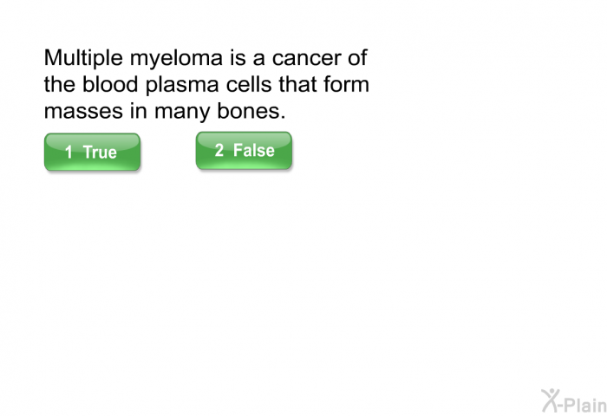Screen dimensions: 607x416
Task: Click the word "cells" in the statement
Action: pos(249,84)
